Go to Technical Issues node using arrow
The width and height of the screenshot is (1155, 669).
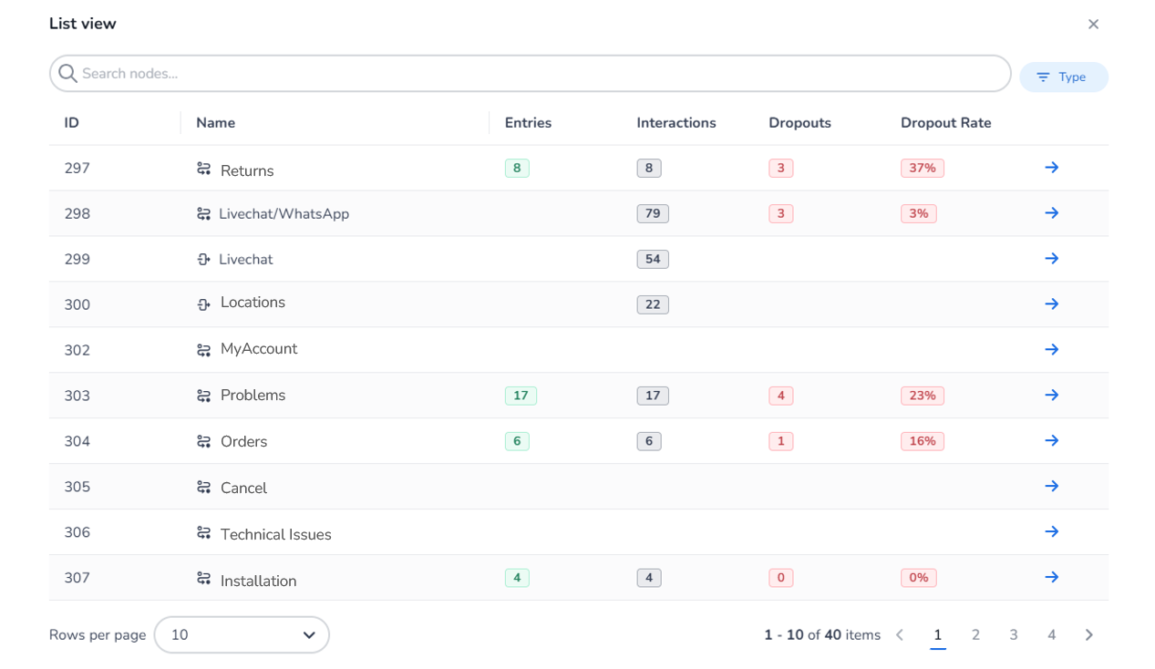(x=1051, y=532)
